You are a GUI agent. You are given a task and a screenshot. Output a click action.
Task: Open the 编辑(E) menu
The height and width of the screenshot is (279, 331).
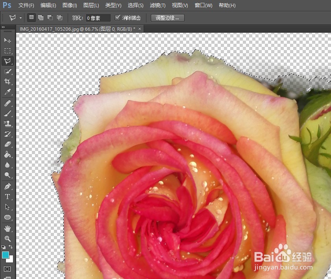click(48, 5)
